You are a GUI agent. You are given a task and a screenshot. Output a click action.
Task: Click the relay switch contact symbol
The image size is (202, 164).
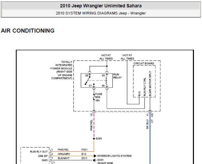click(x=88, y=81)
